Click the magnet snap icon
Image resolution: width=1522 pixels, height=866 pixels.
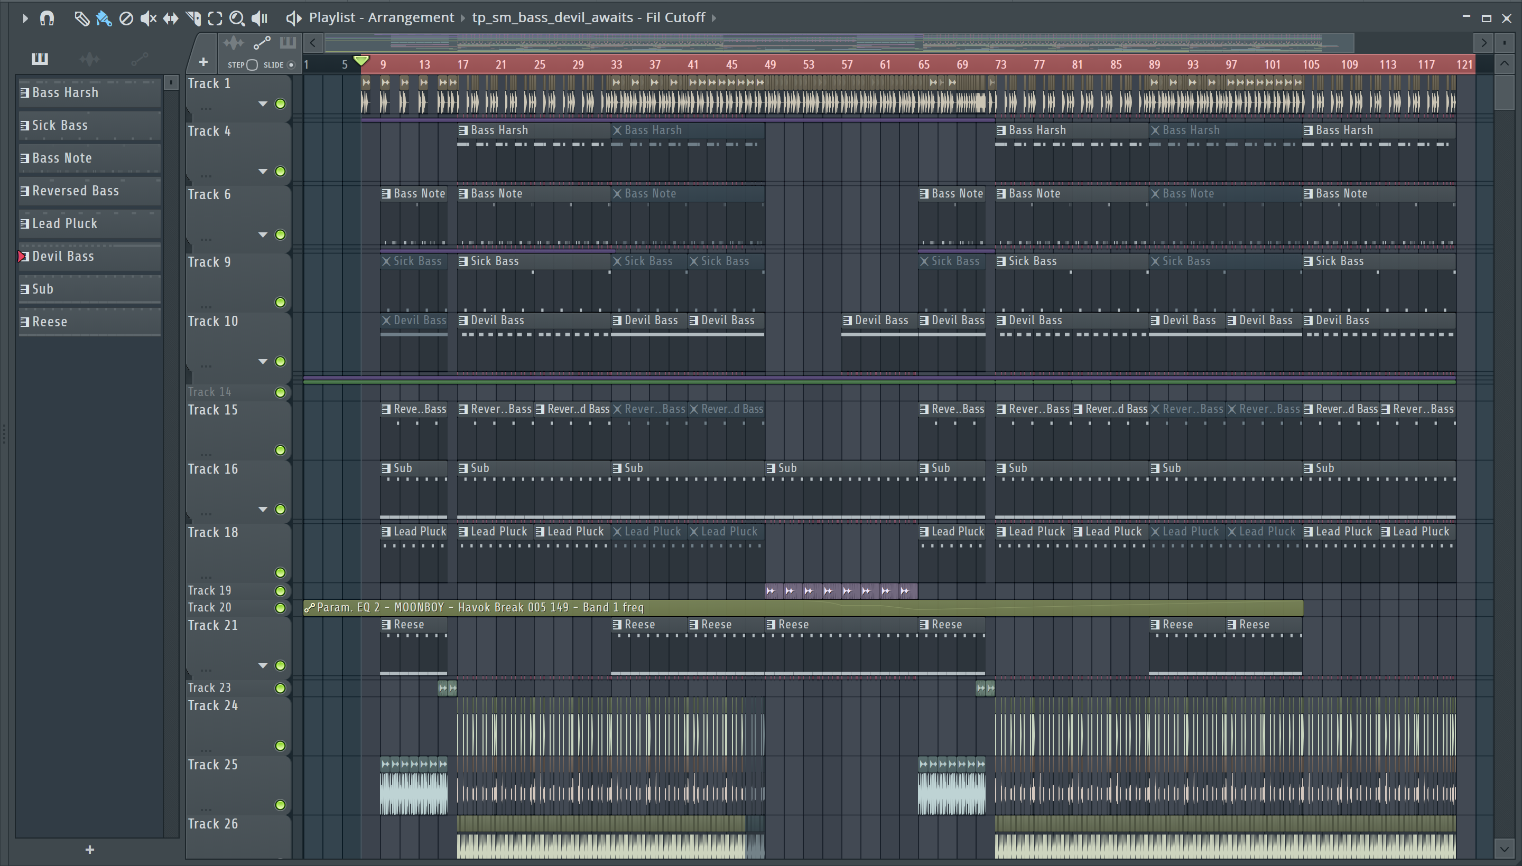click(x=47, y=18)
